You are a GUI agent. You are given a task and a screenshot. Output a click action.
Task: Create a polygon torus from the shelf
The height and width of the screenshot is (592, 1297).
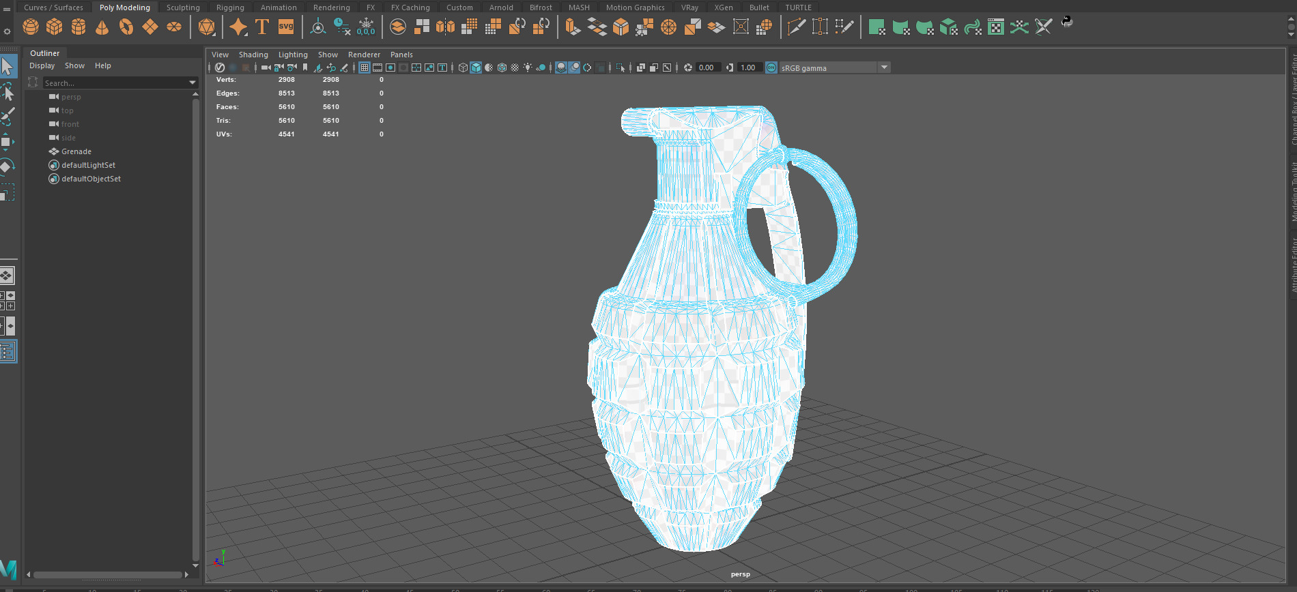click(x=126, y=27)
